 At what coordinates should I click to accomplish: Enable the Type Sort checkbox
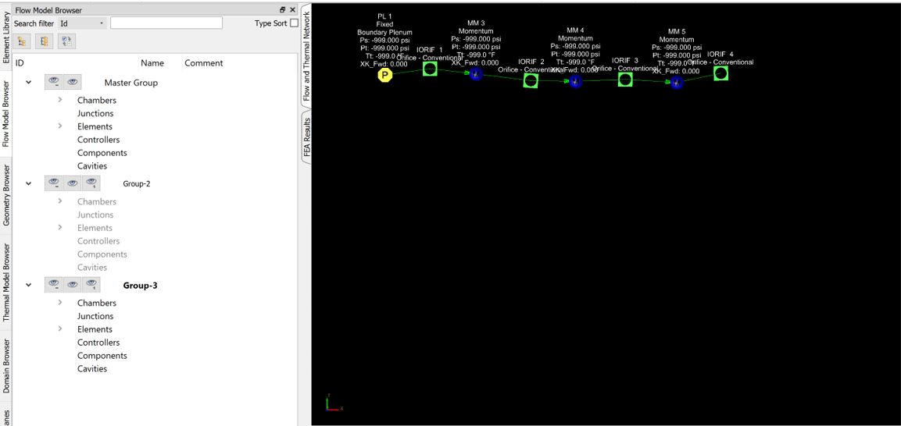tap(294, 23)
